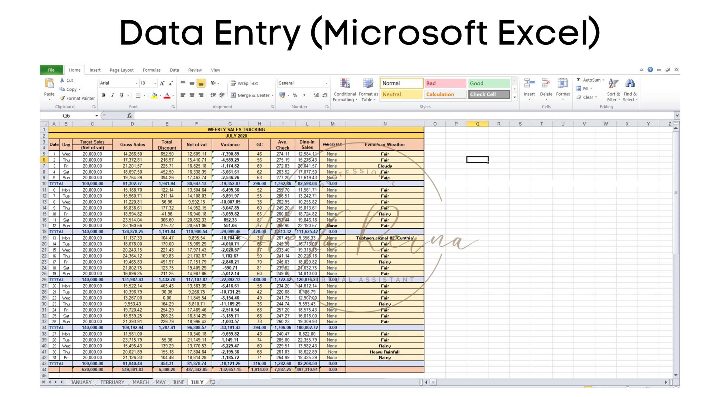This screenshot has height=397, width=707.
Task: Click the Paste clipboard icon
Action: 49,83
